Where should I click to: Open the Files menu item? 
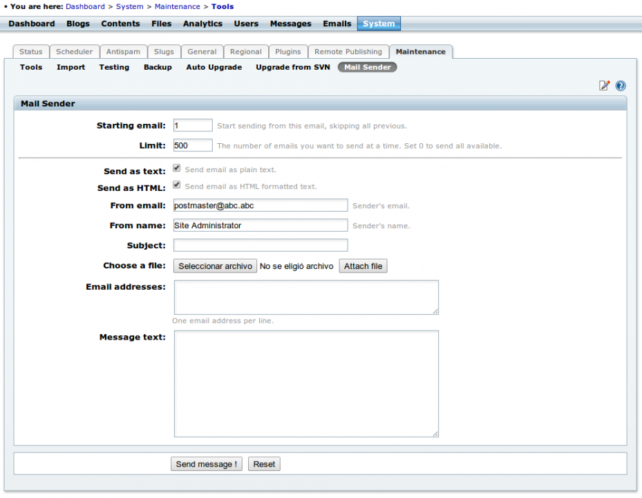point(161,24)
